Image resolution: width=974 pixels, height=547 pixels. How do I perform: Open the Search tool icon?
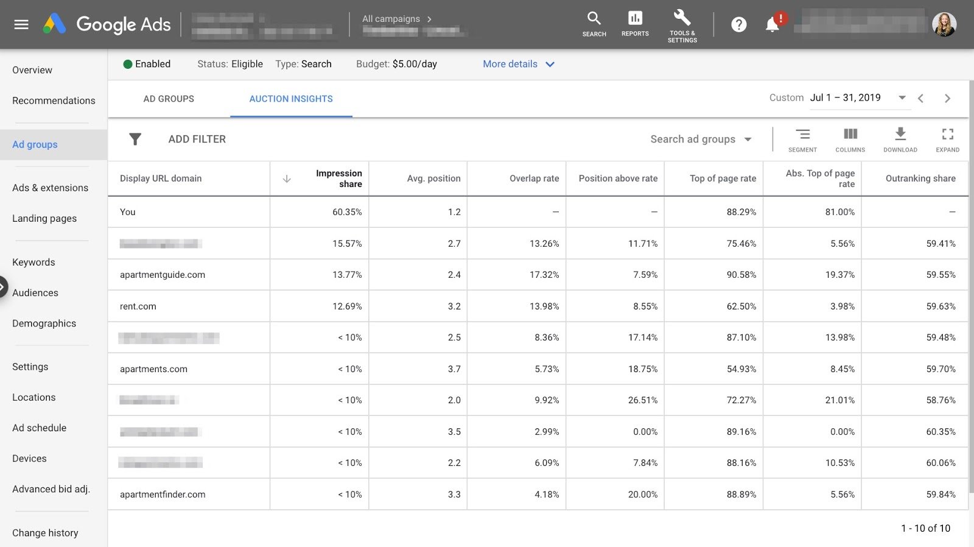point(594,24)
